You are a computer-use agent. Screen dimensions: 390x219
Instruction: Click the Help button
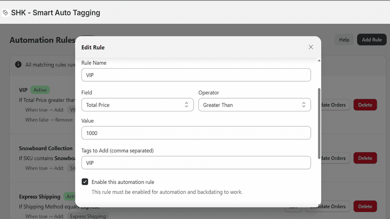click(344, 40)
